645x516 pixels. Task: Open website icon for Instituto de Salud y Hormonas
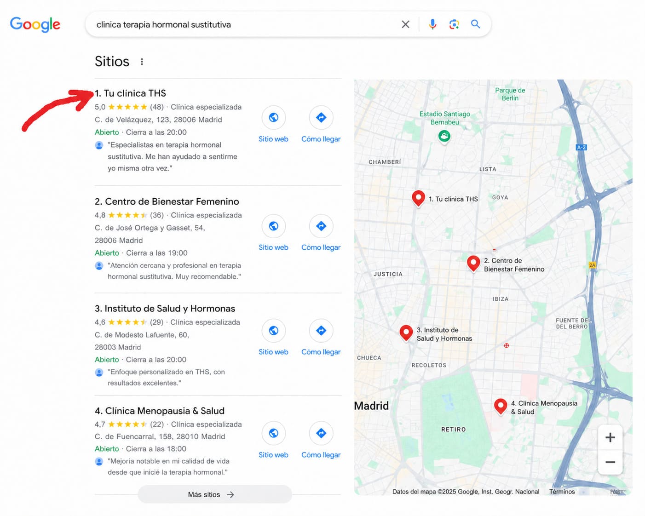(x=274, y=331)
